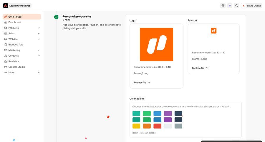The width and height of the screenshot is (265, 142).
Task: Open Creator Studio menu item
Action: (22, 67)
